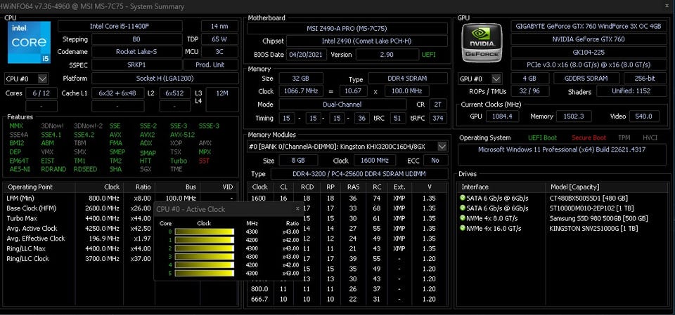Click the green status dot for CT480BX500SSD1 drive
Screen dimensions: 675x315
[463, 199]
